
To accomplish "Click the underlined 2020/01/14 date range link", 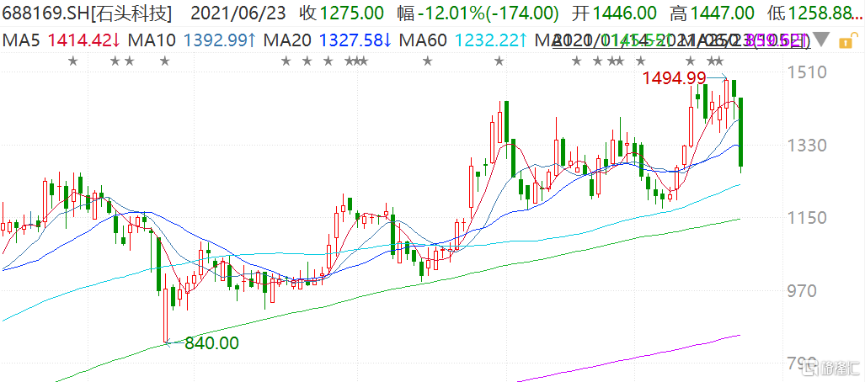I will 681,40.
